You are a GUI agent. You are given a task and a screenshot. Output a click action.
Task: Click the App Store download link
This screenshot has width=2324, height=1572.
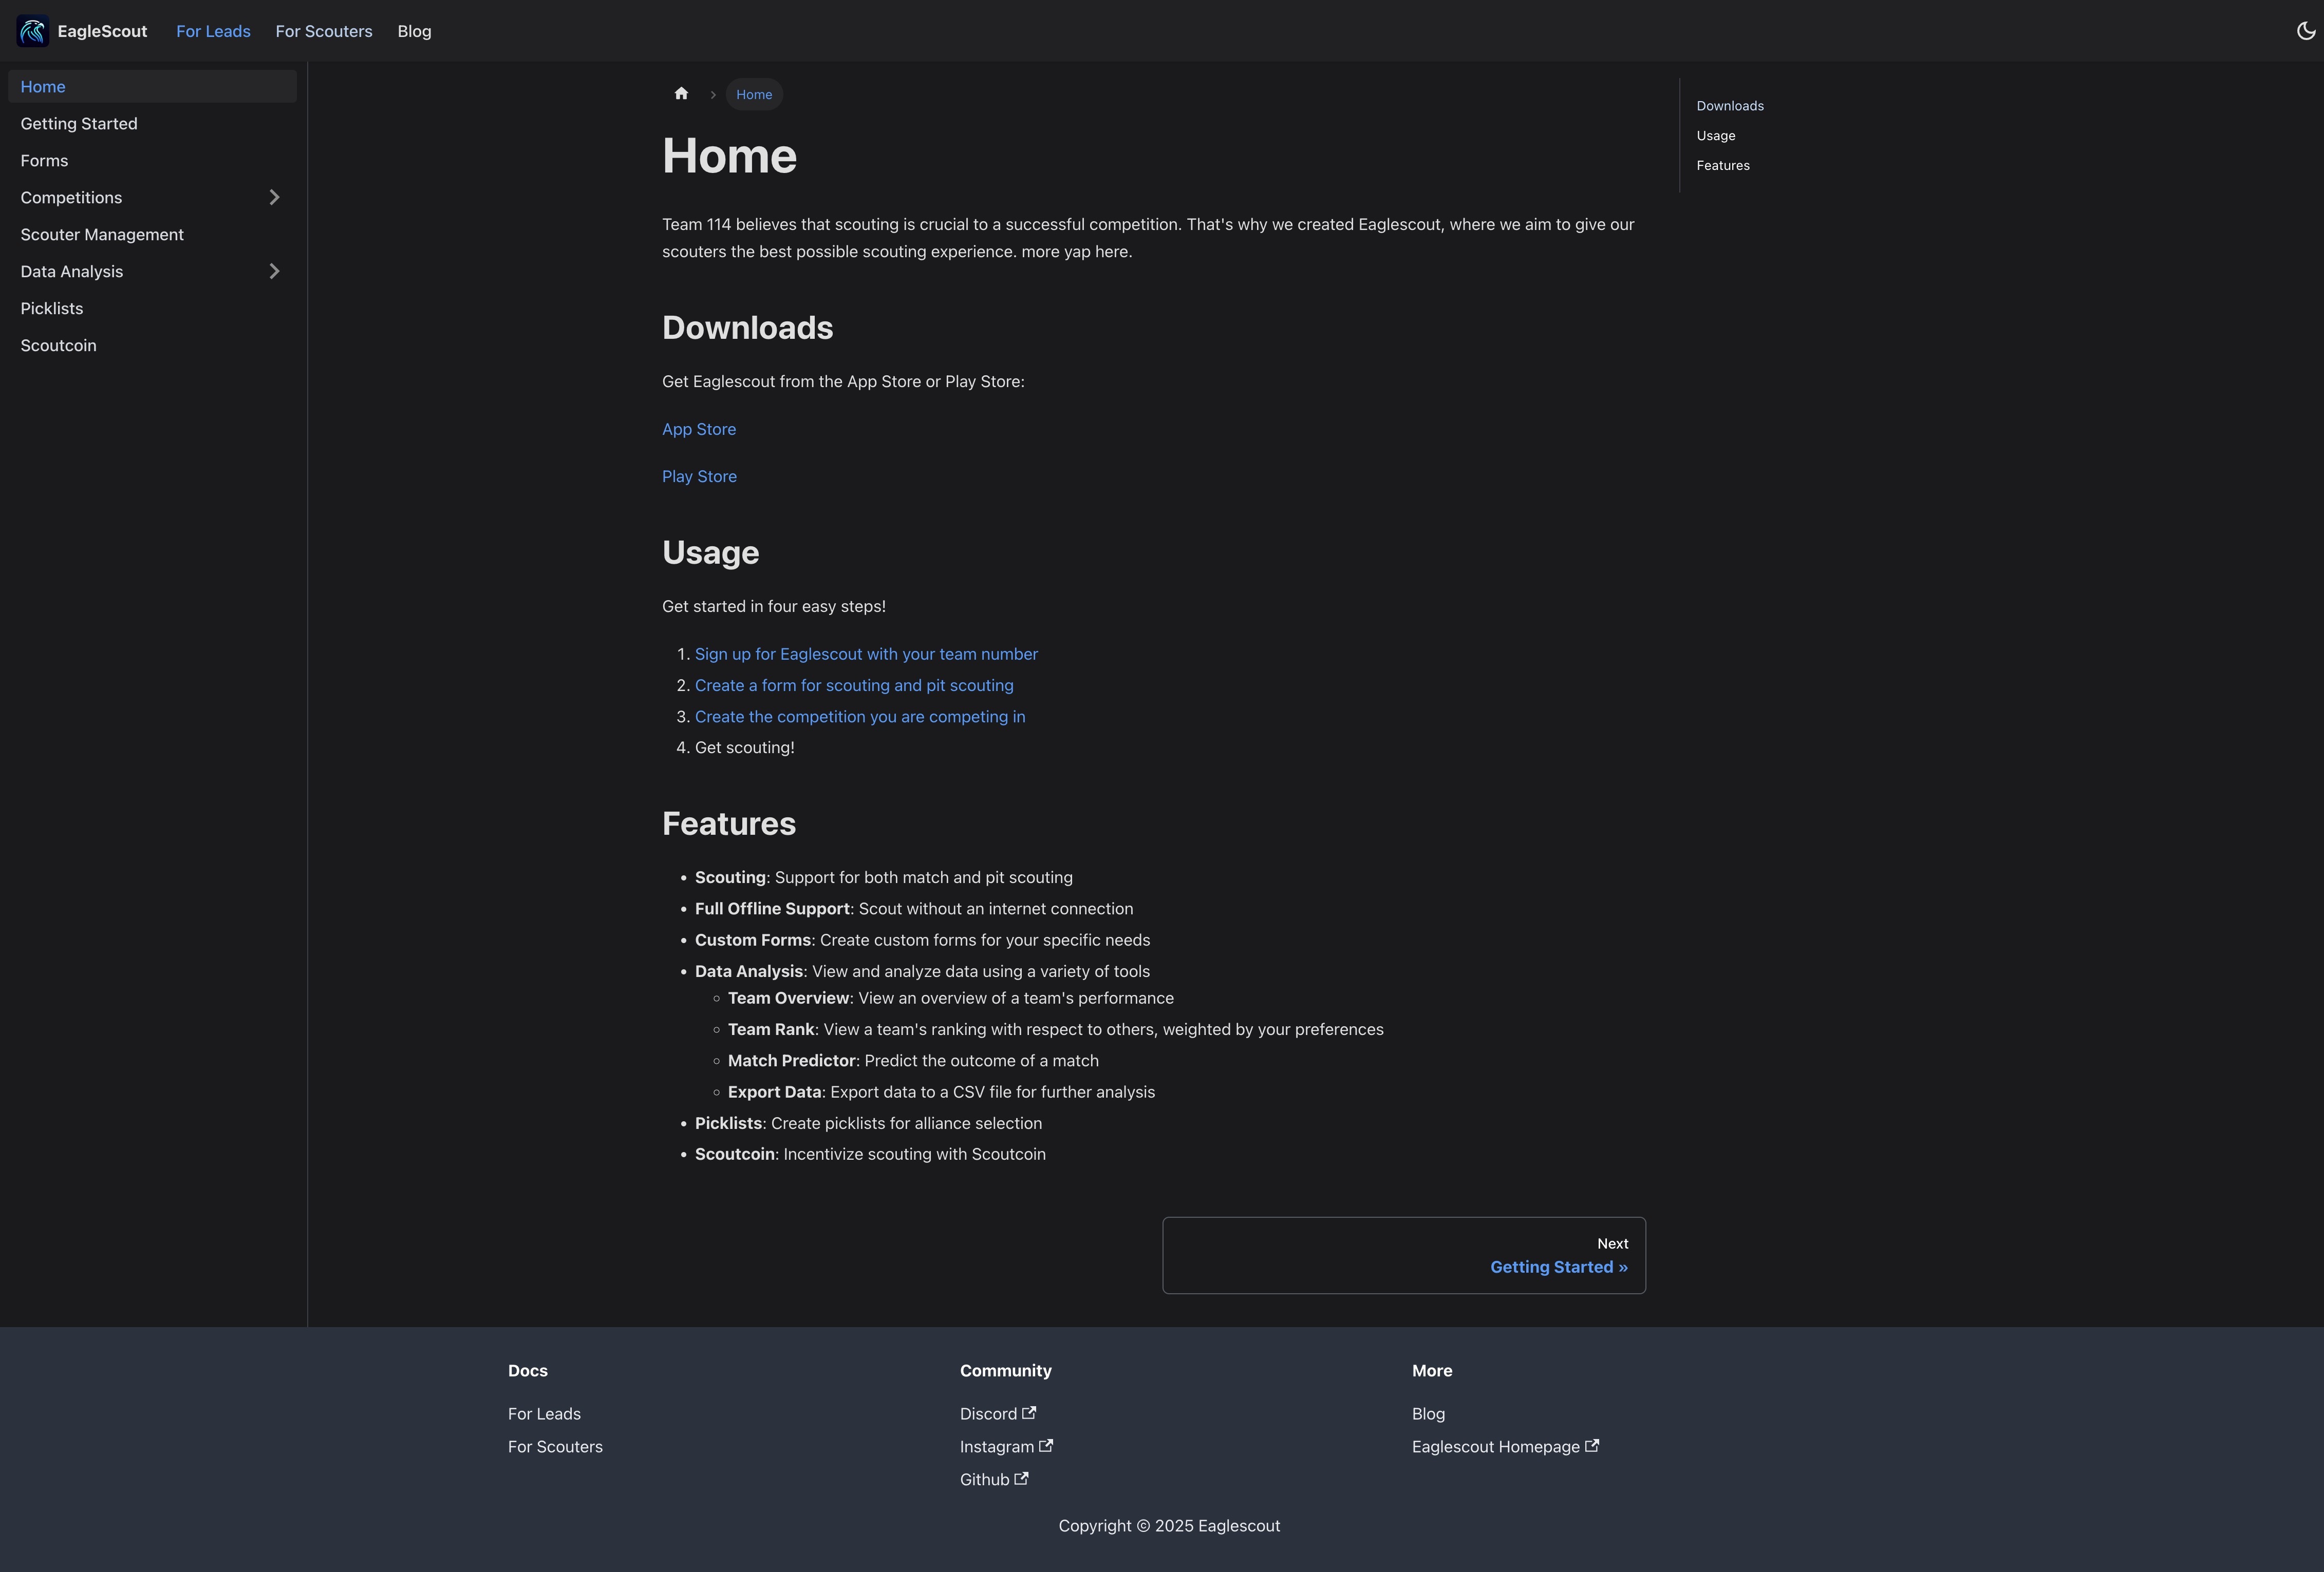[x=698, y=429]
